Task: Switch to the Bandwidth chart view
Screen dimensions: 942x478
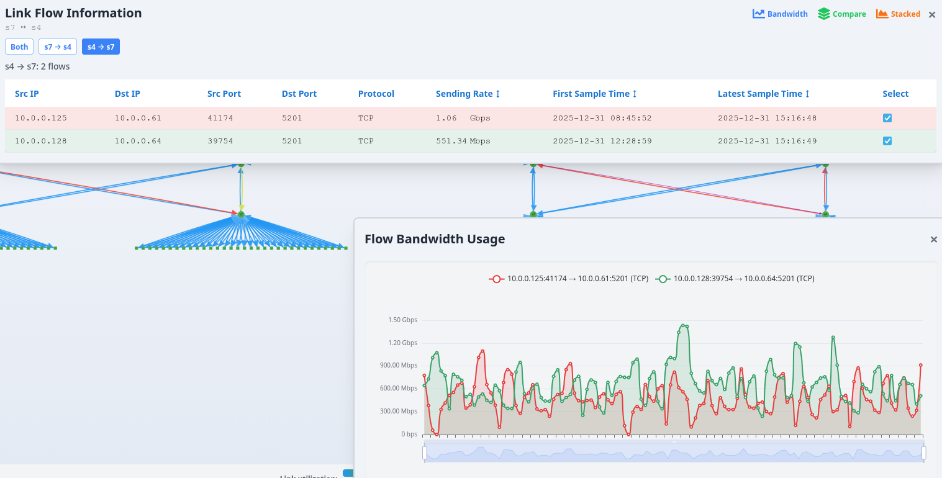Action: pos(780,13)
